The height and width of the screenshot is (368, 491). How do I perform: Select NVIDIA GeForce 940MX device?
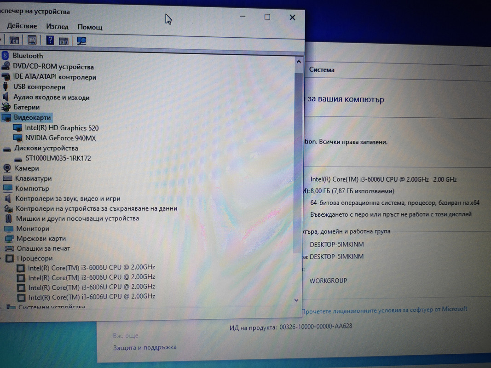[x=60, y=138]
